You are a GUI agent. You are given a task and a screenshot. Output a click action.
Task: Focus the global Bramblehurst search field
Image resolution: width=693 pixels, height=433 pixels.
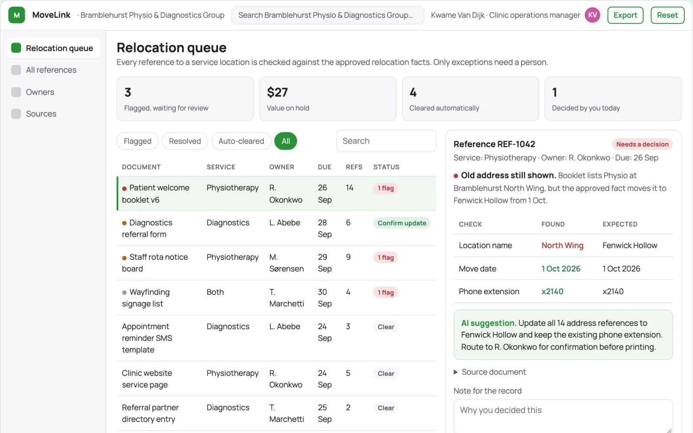coord(328,15)
